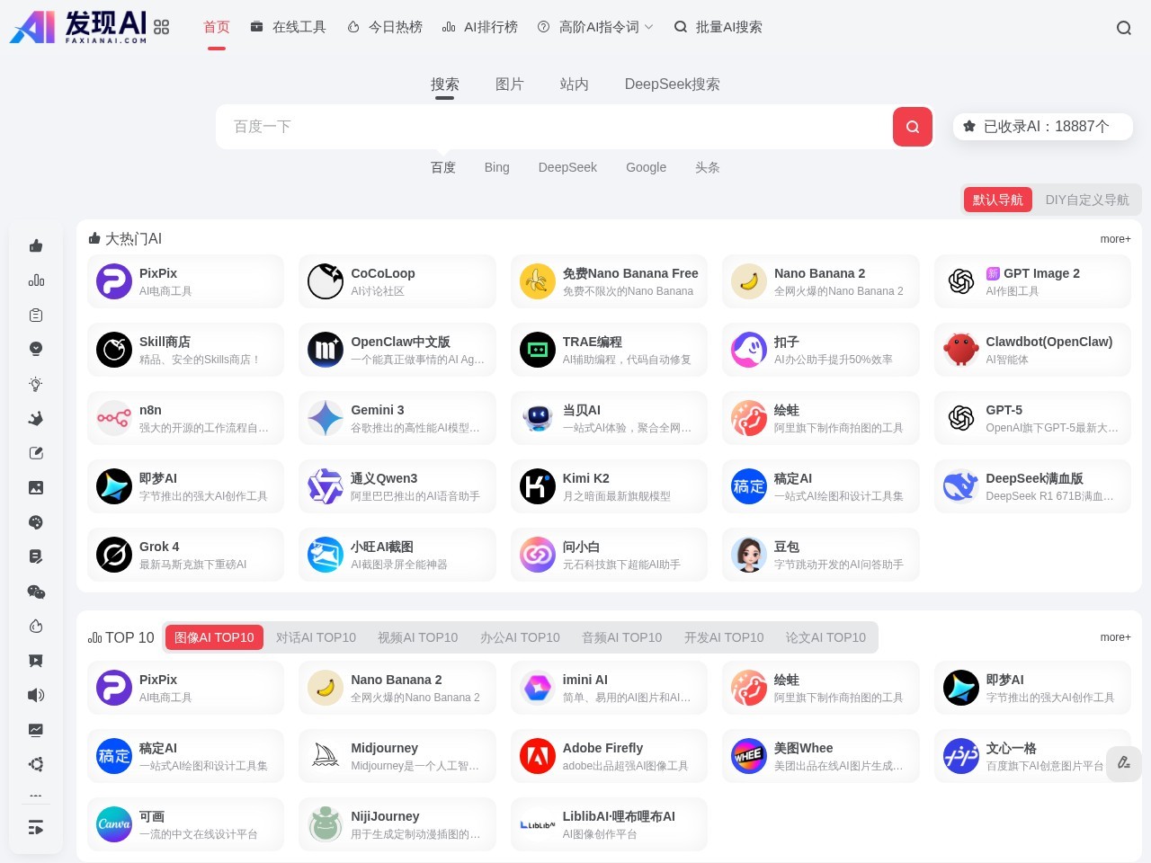This screenshot has width=1151, height=863.
Task: Open the Gemini 3 card
Action: coord(397,418)
